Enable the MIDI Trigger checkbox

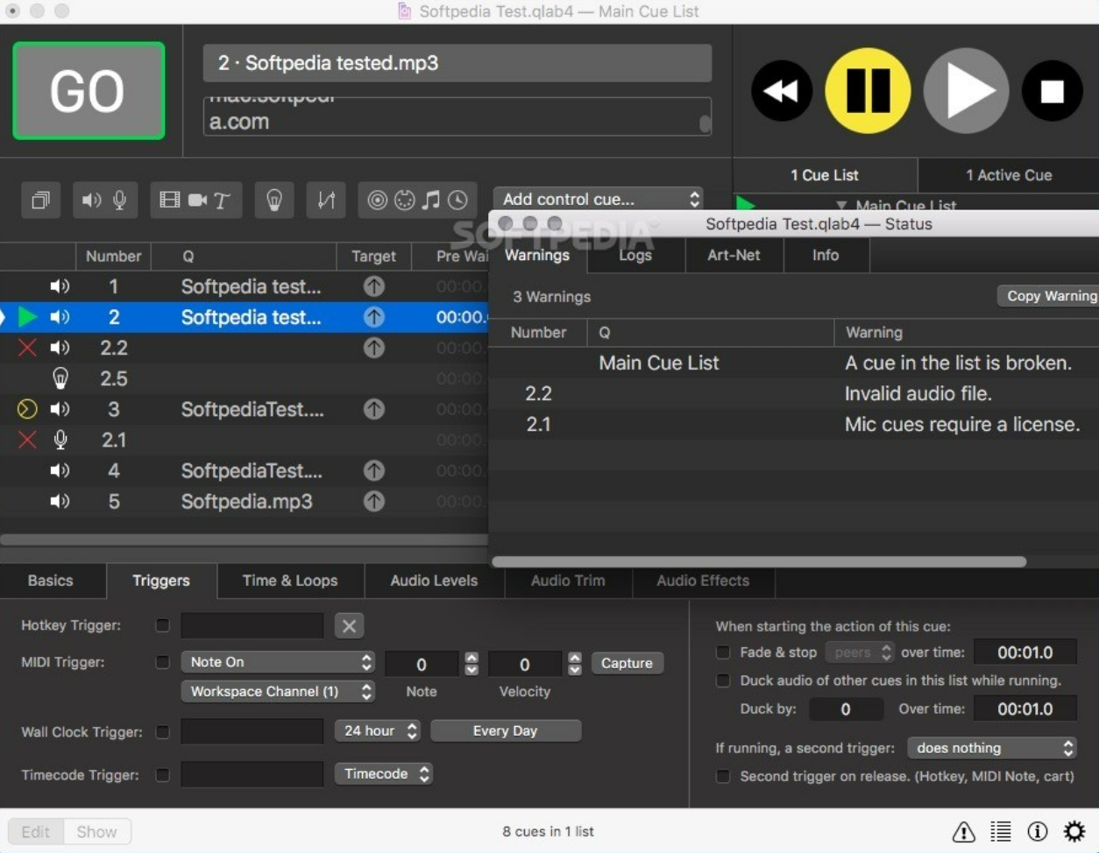pos(162,662)
